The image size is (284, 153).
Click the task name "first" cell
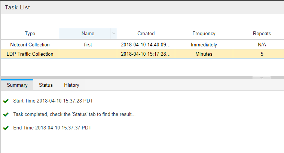tap(88, 45)
